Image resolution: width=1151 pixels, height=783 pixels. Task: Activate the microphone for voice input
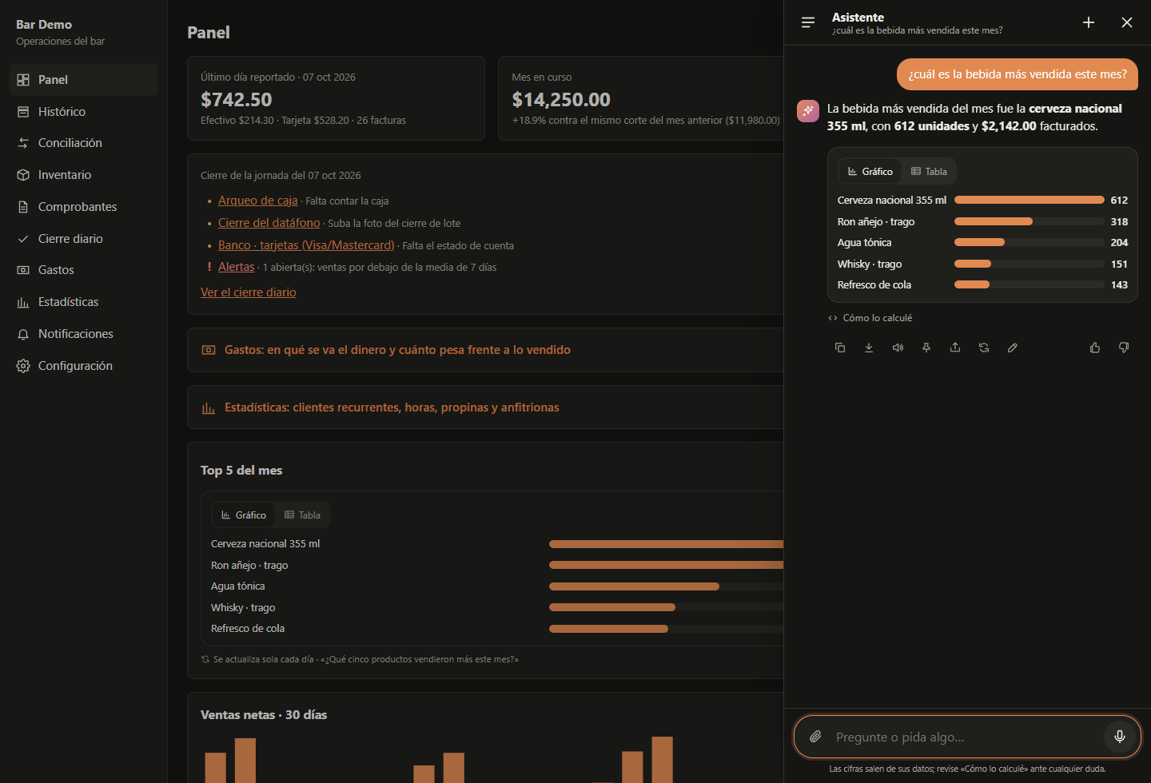pos(1120,737)
